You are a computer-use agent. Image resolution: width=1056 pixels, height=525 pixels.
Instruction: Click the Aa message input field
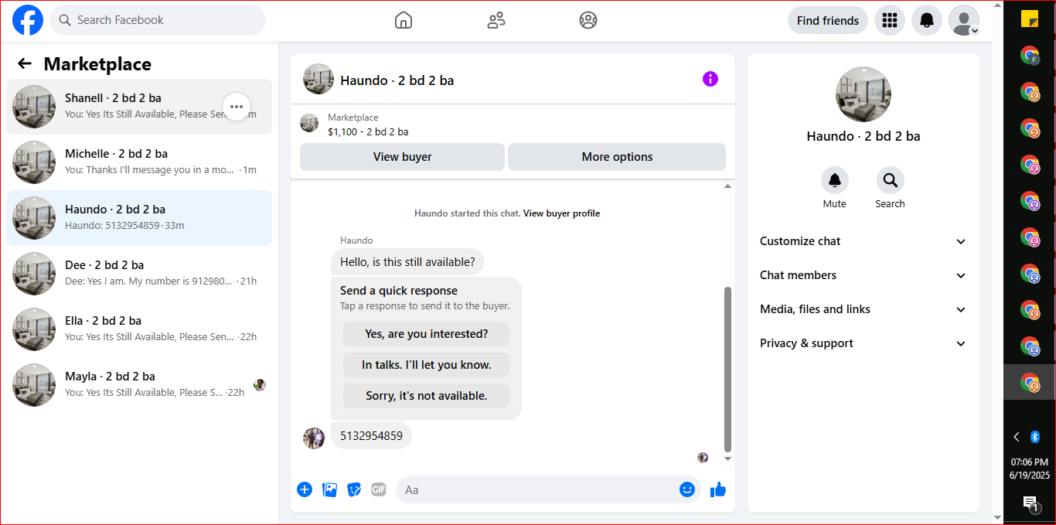pos(537,489)
